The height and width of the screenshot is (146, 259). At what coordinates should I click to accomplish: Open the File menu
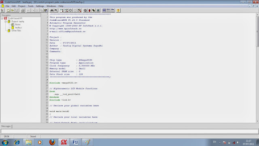coord(7,6)
